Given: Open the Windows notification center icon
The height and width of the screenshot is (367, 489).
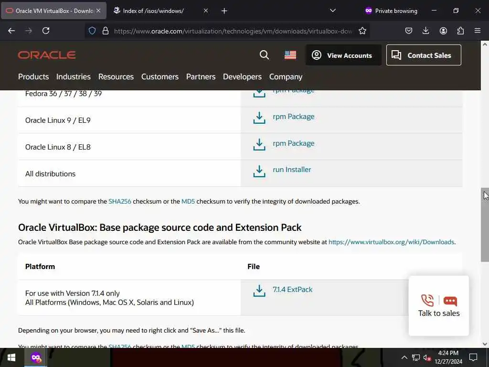Looking at the screenshot, I should point(473,357).
